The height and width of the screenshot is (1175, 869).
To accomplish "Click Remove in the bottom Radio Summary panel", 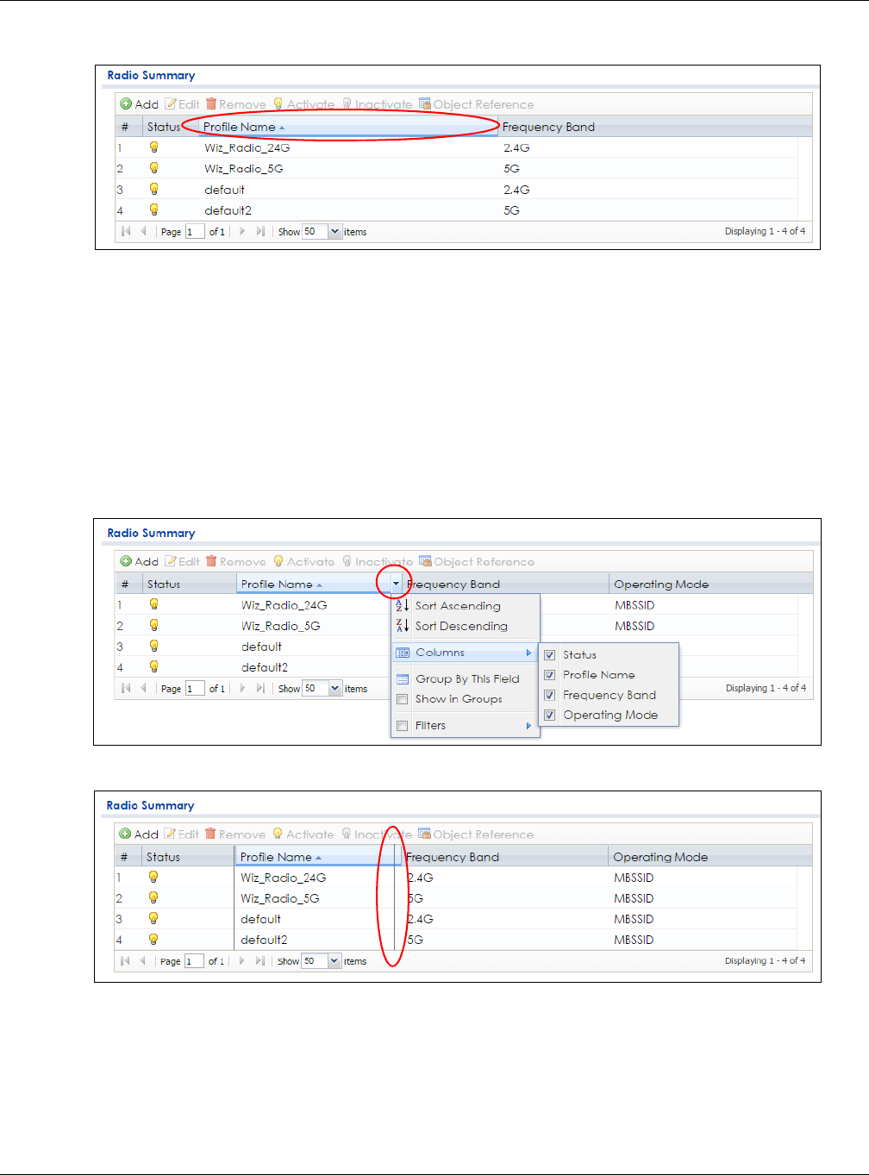I will click(x=235, y=834).
